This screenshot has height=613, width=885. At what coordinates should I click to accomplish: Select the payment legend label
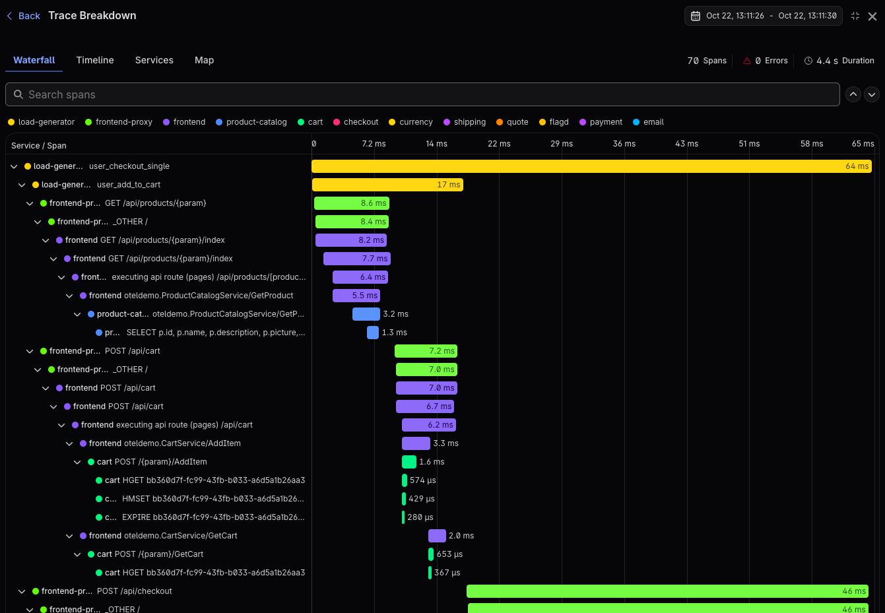(x=606, y=122)
